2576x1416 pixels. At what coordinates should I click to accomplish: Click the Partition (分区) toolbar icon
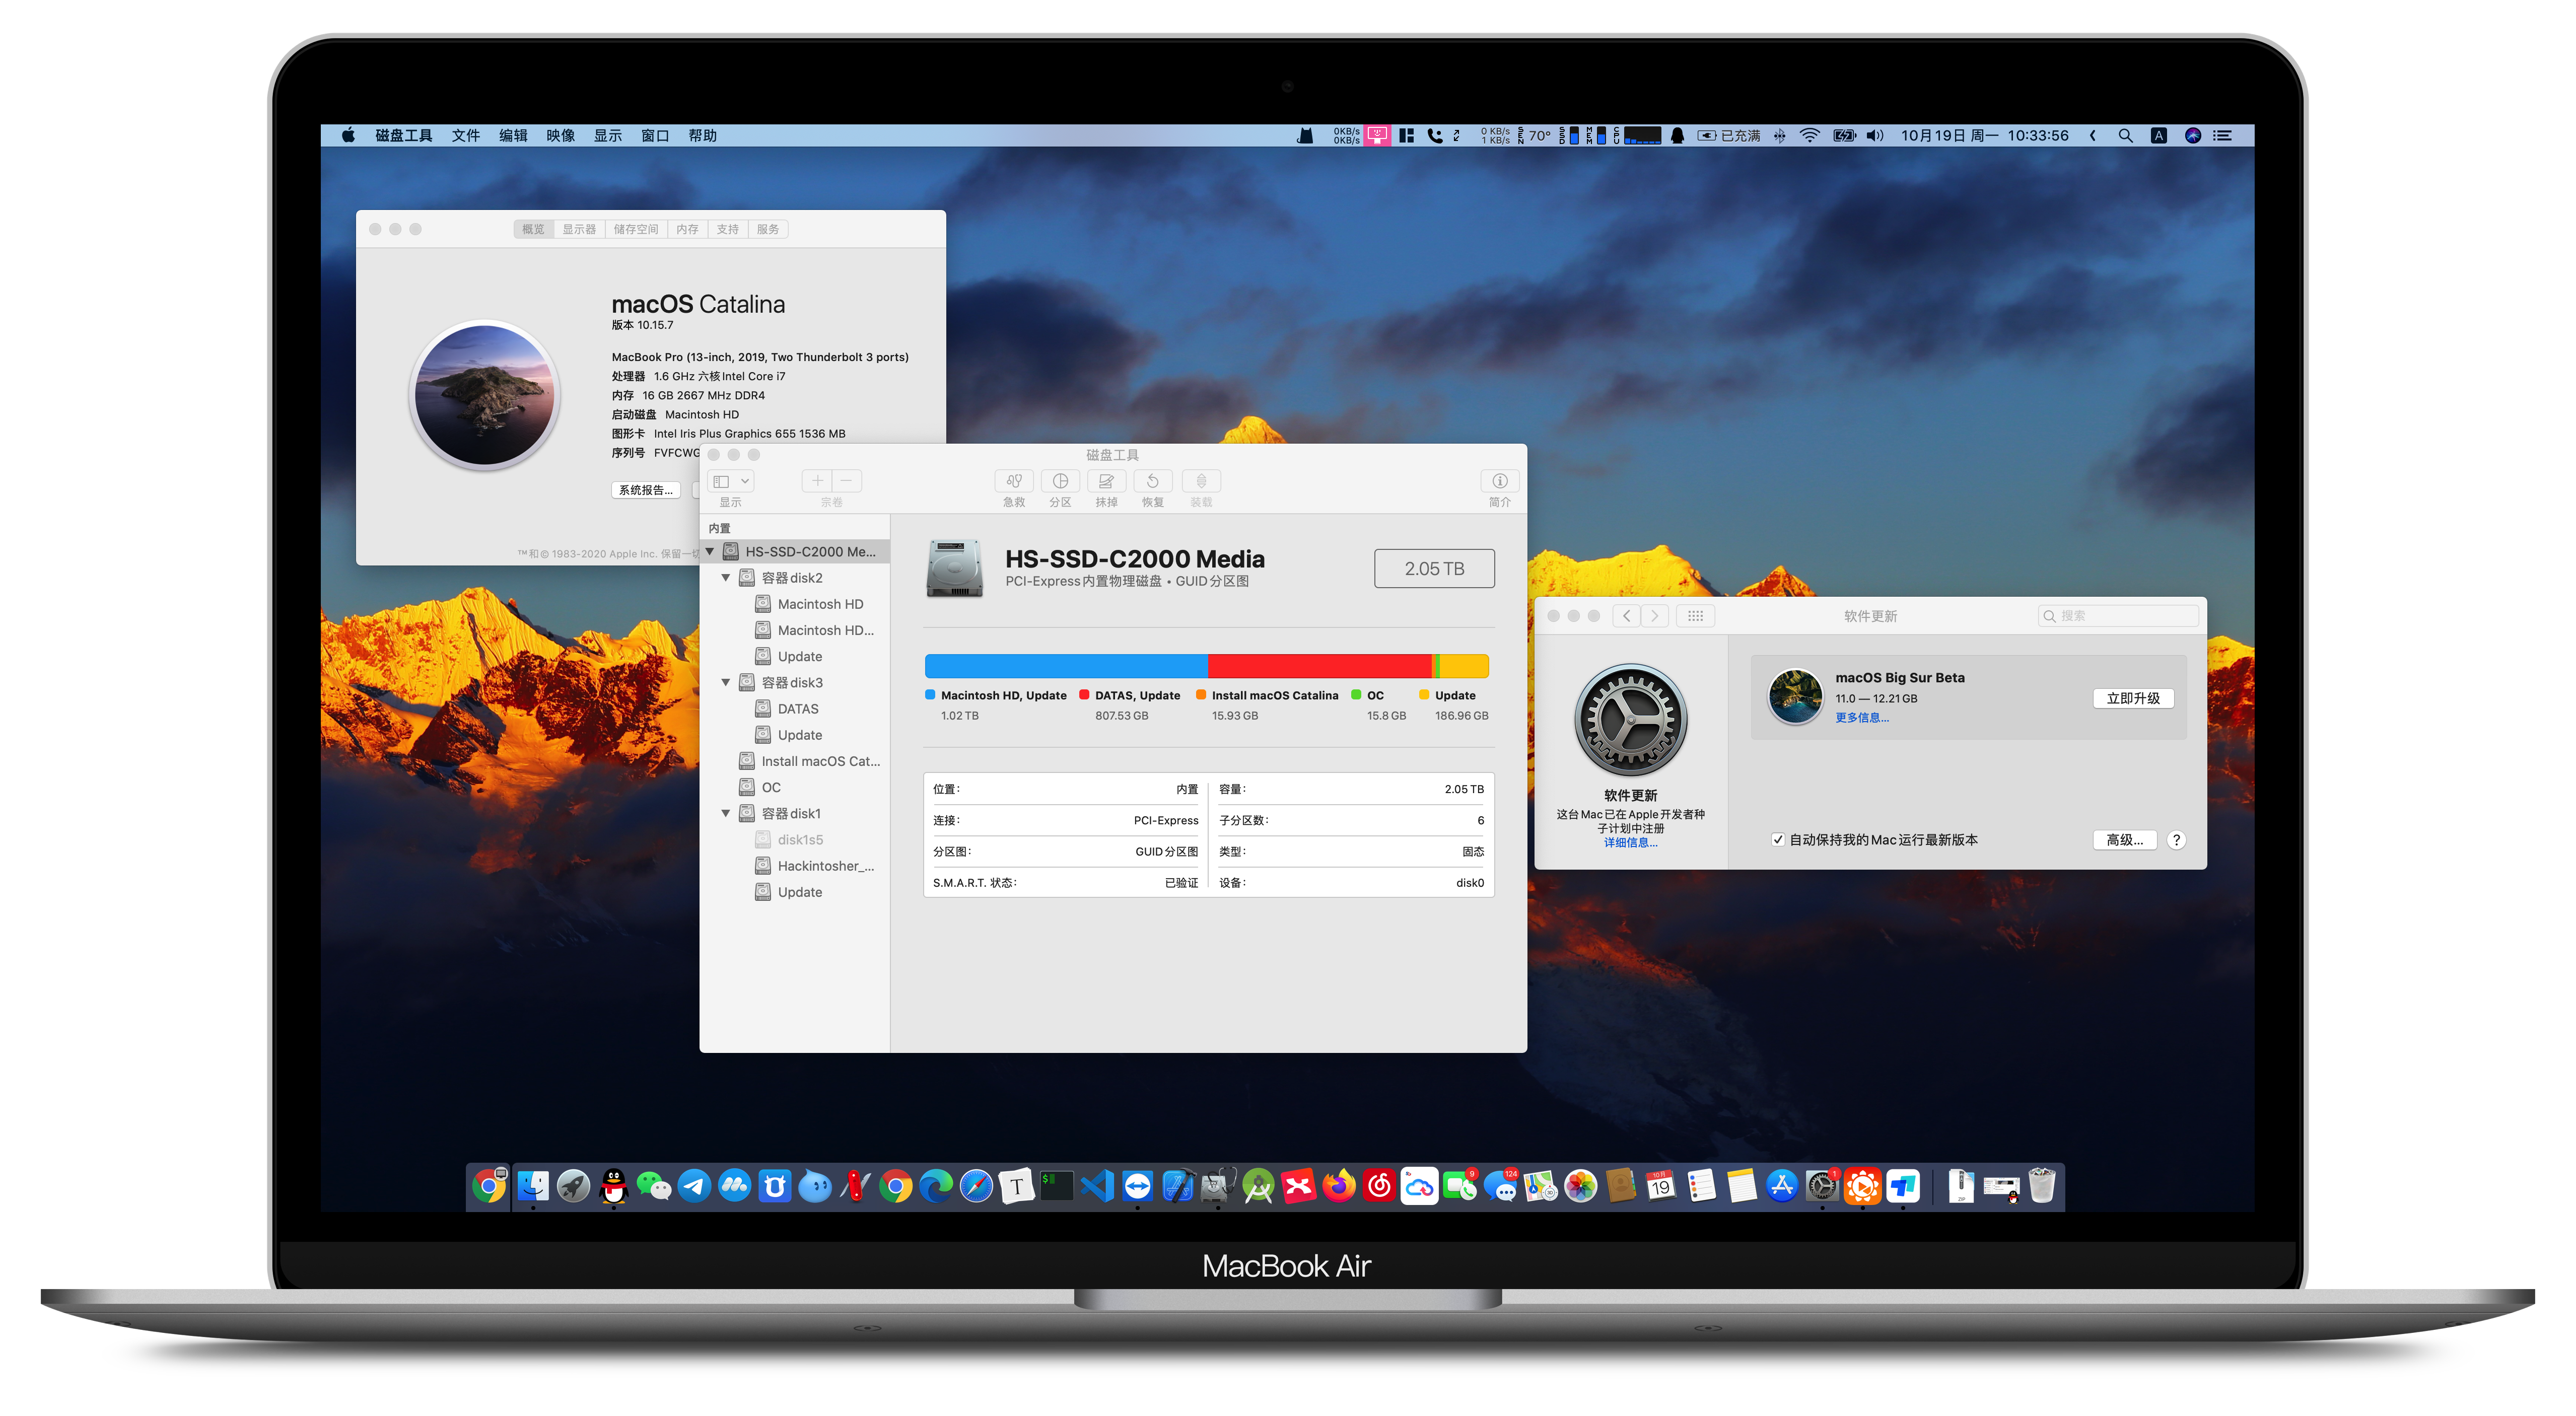click(1060, 481)
